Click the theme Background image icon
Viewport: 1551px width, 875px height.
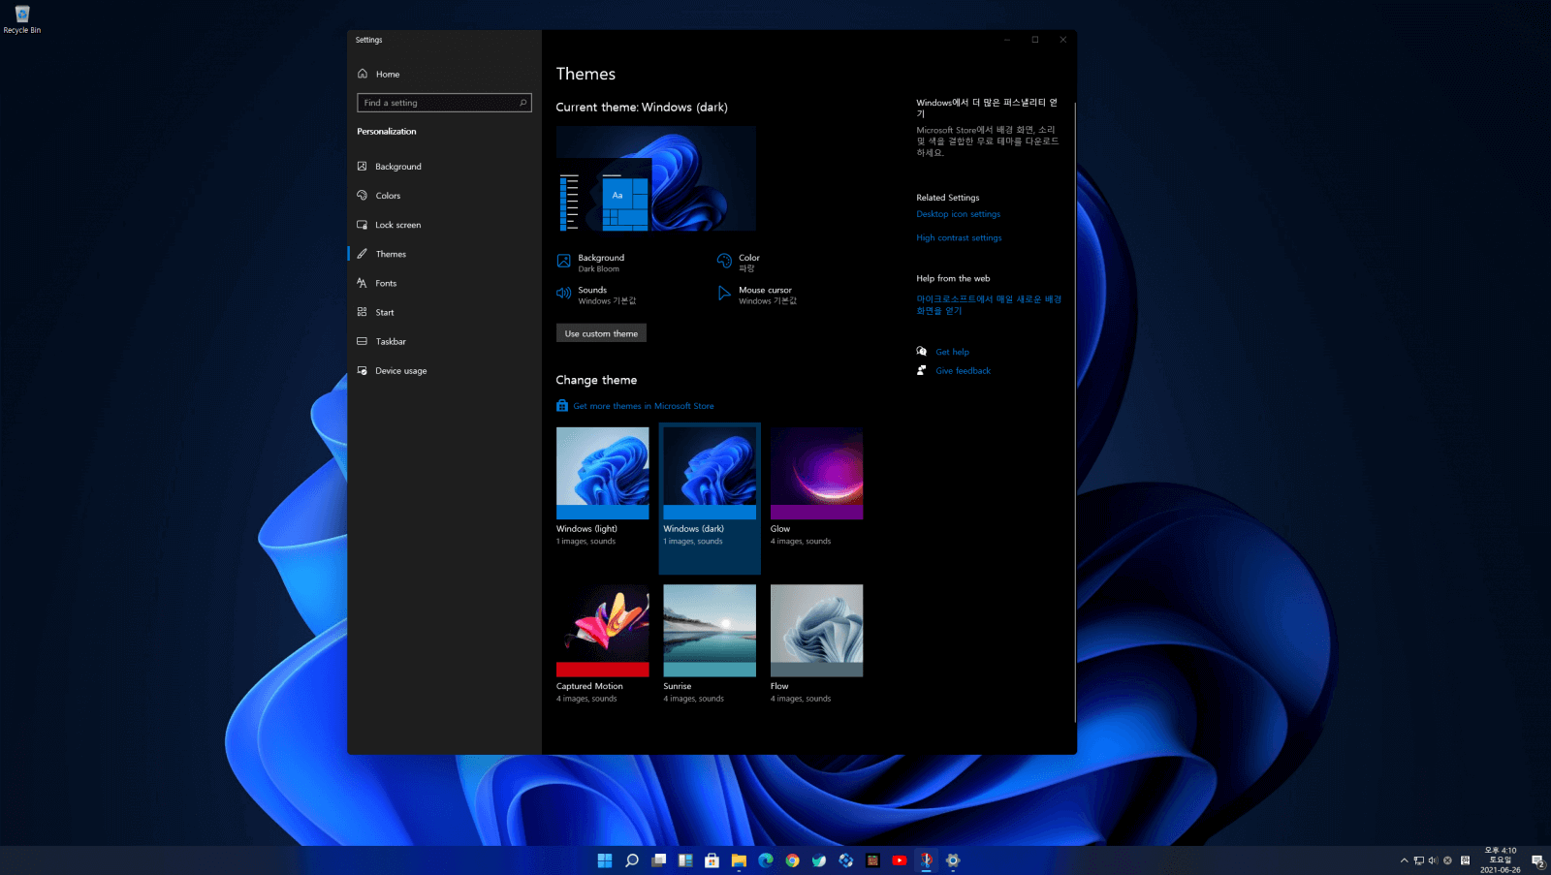coord(564,261)
